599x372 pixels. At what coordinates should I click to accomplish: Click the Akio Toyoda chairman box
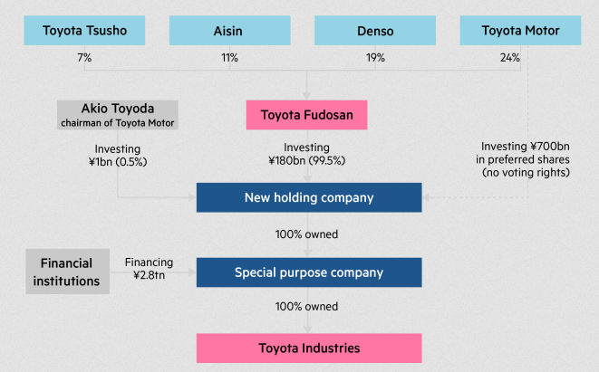[117, 115]
